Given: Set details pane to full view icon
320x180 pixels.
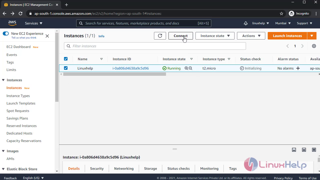Looking at the screenshot, I should [314, 150].
